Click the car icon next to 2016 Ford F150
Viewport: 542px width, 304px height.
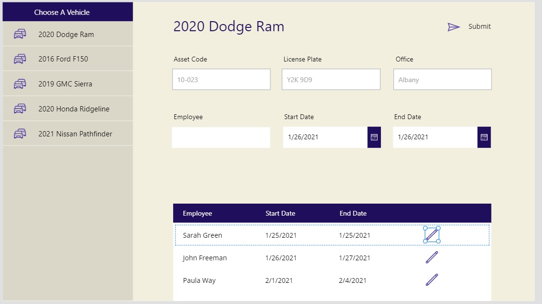pos(20,59)
